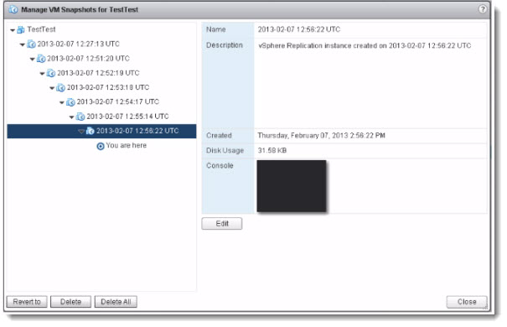This screenshot has height=327, width=507.
Task: Collapse the 12:51:20 UTC snapshot branch
Action: click(32, 60)
